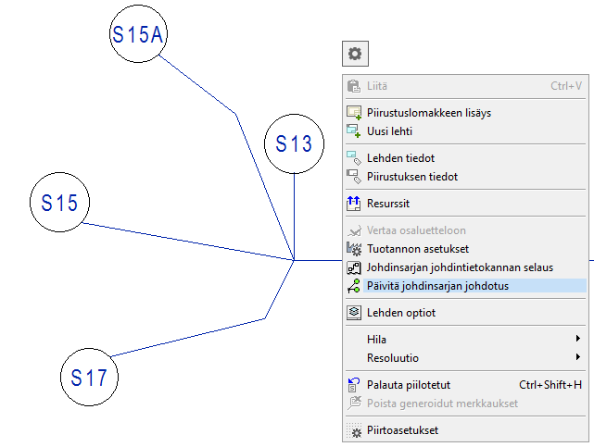Choose Resoluutio from the context menu

pos(393,357)
